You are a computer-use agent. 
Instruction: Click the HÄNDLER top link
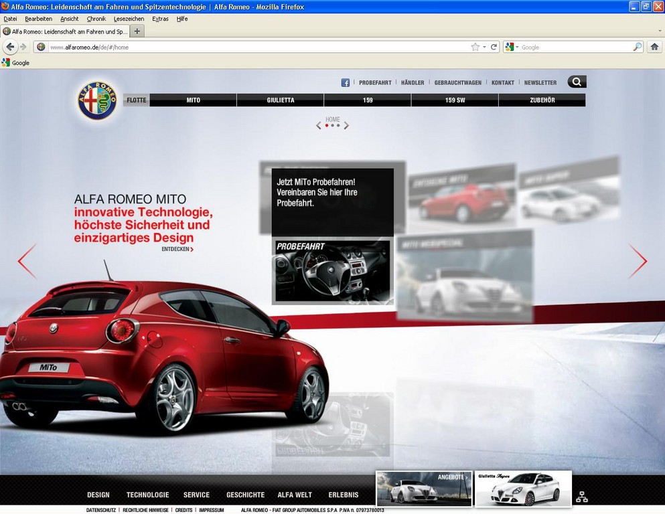point(413,82)
